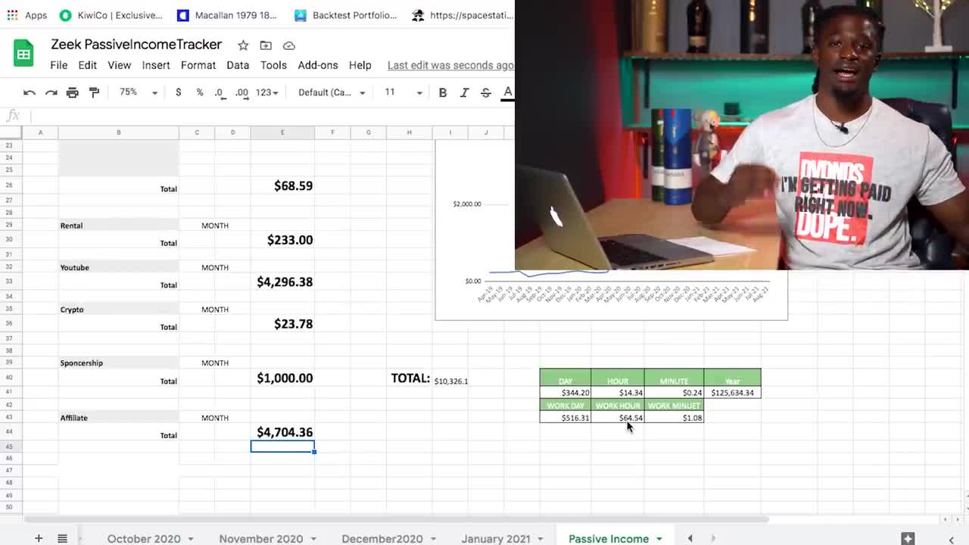Click the formula bar input
Viewport: 969px width, 545px height.
point(273,116)
